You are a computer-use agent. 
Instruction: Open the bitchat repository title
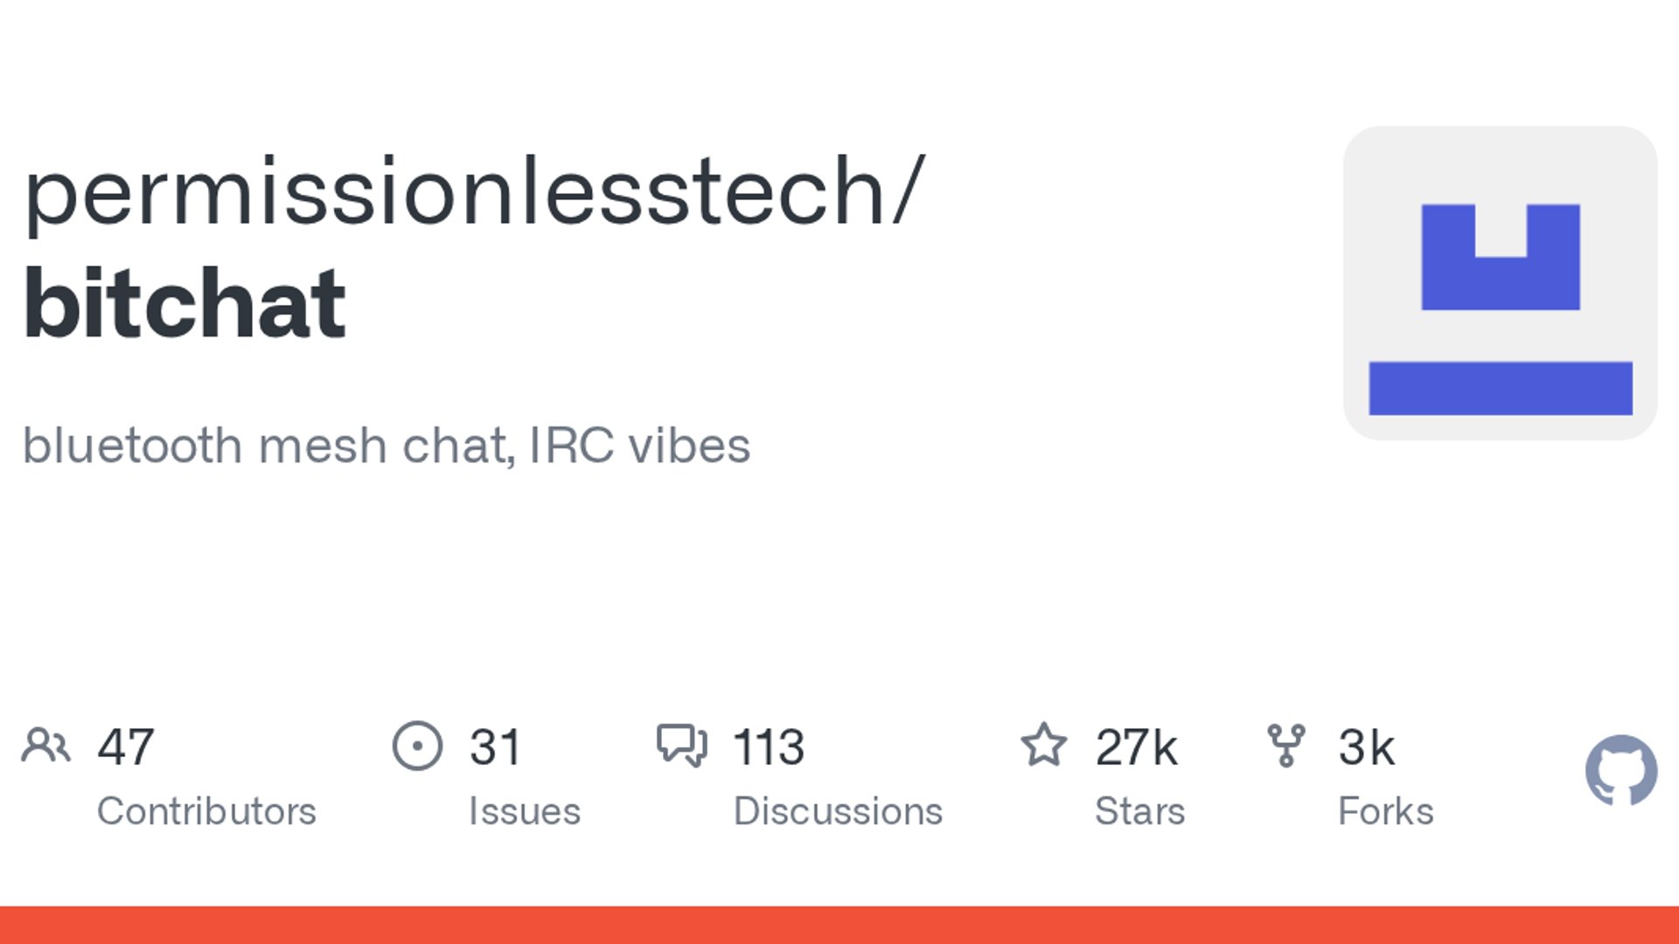click(x=185, y=302)
